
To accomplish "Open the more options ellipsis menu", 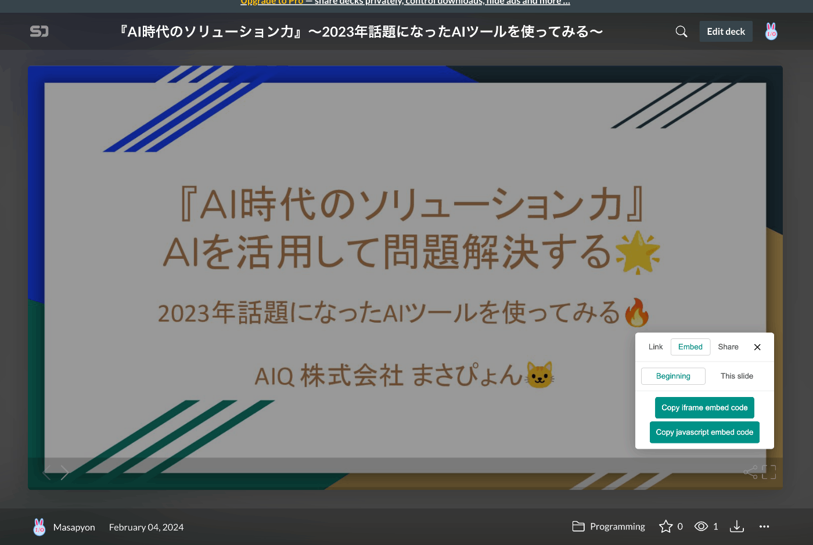I will 764,526.
